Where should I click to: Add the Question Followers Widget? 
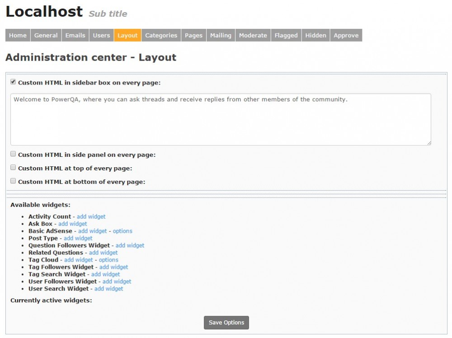coord(130,245)
